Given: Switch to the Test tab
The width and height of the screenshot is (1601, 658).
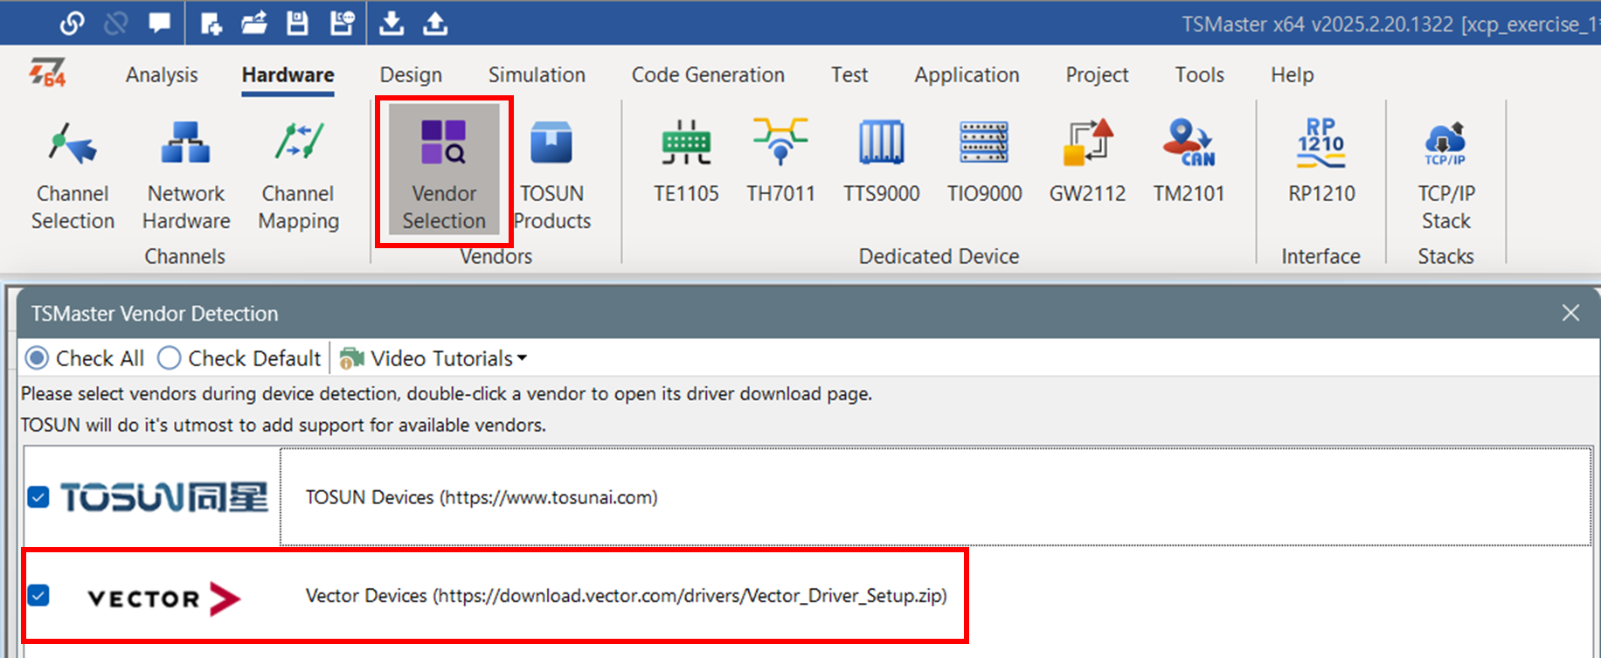Looking at the screenshot, I should [849, 75].
